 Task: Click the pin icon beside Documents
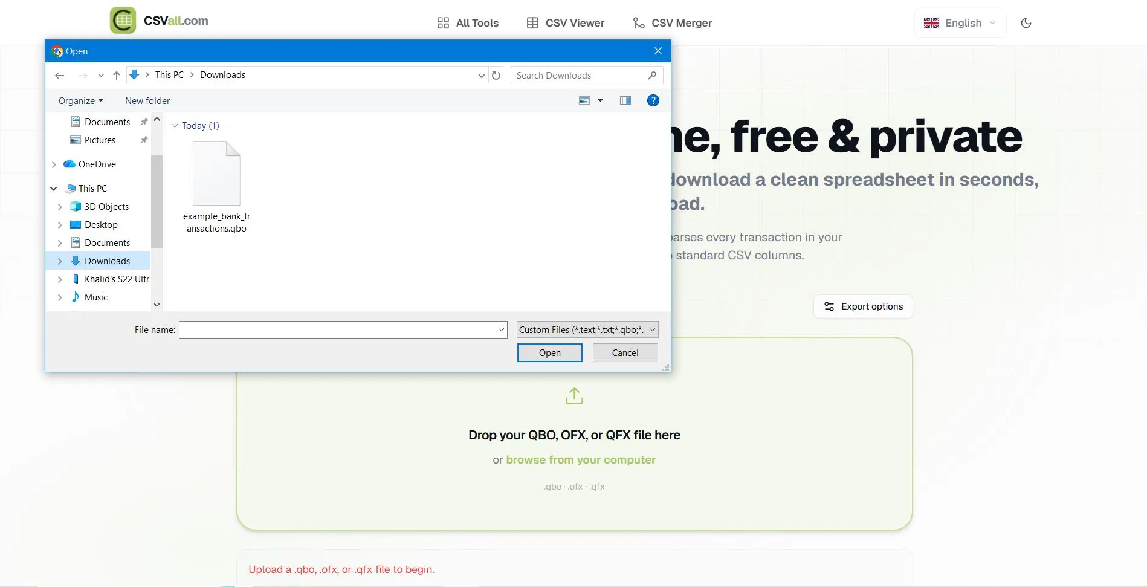(144, 122)
